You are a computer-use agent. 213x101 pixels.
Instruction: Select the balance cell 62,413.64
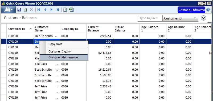(x=100, y=53)
